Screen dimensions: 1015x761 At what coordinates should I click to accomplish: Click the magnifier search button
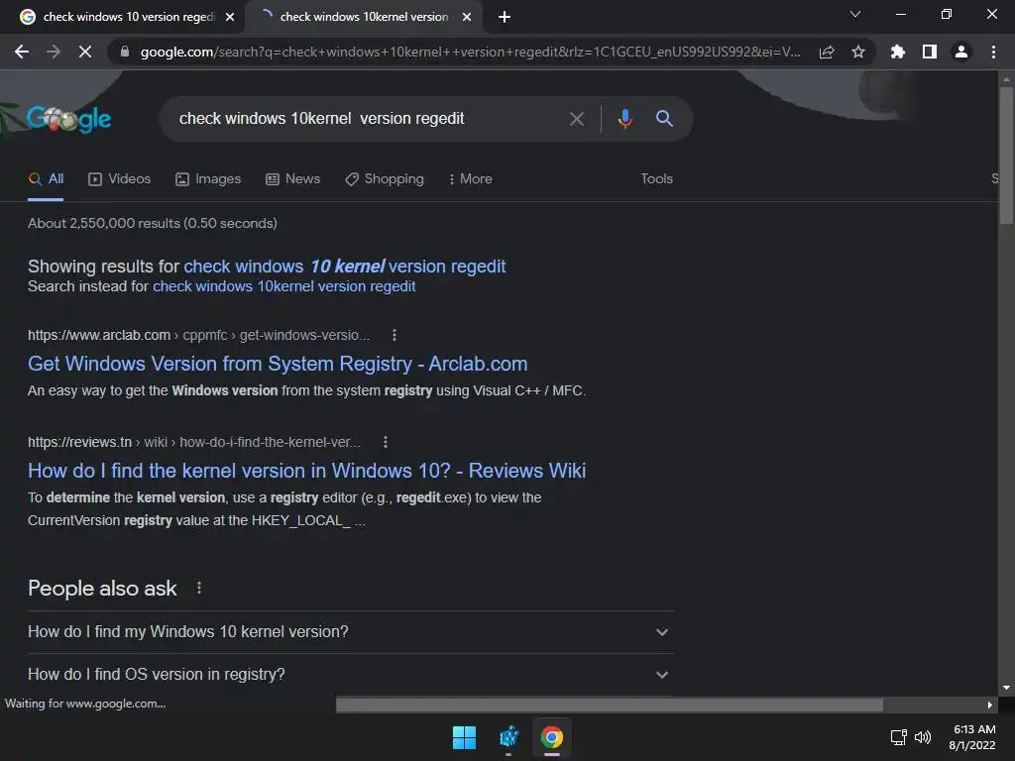(x=664, y=119)
